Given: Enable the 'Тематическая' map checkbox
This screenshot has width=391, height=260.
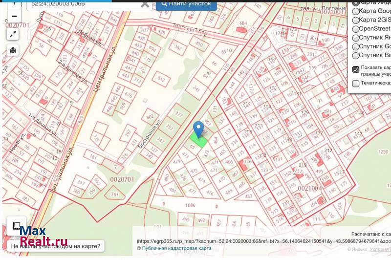Looking at the screenshot, I should [x=356, y=83].
